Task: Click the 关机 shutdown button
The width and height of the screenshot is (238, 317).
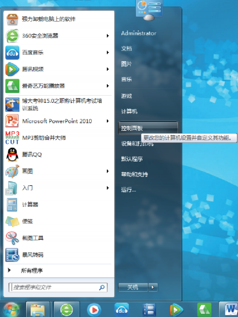Action: click(x=133, y=287)
